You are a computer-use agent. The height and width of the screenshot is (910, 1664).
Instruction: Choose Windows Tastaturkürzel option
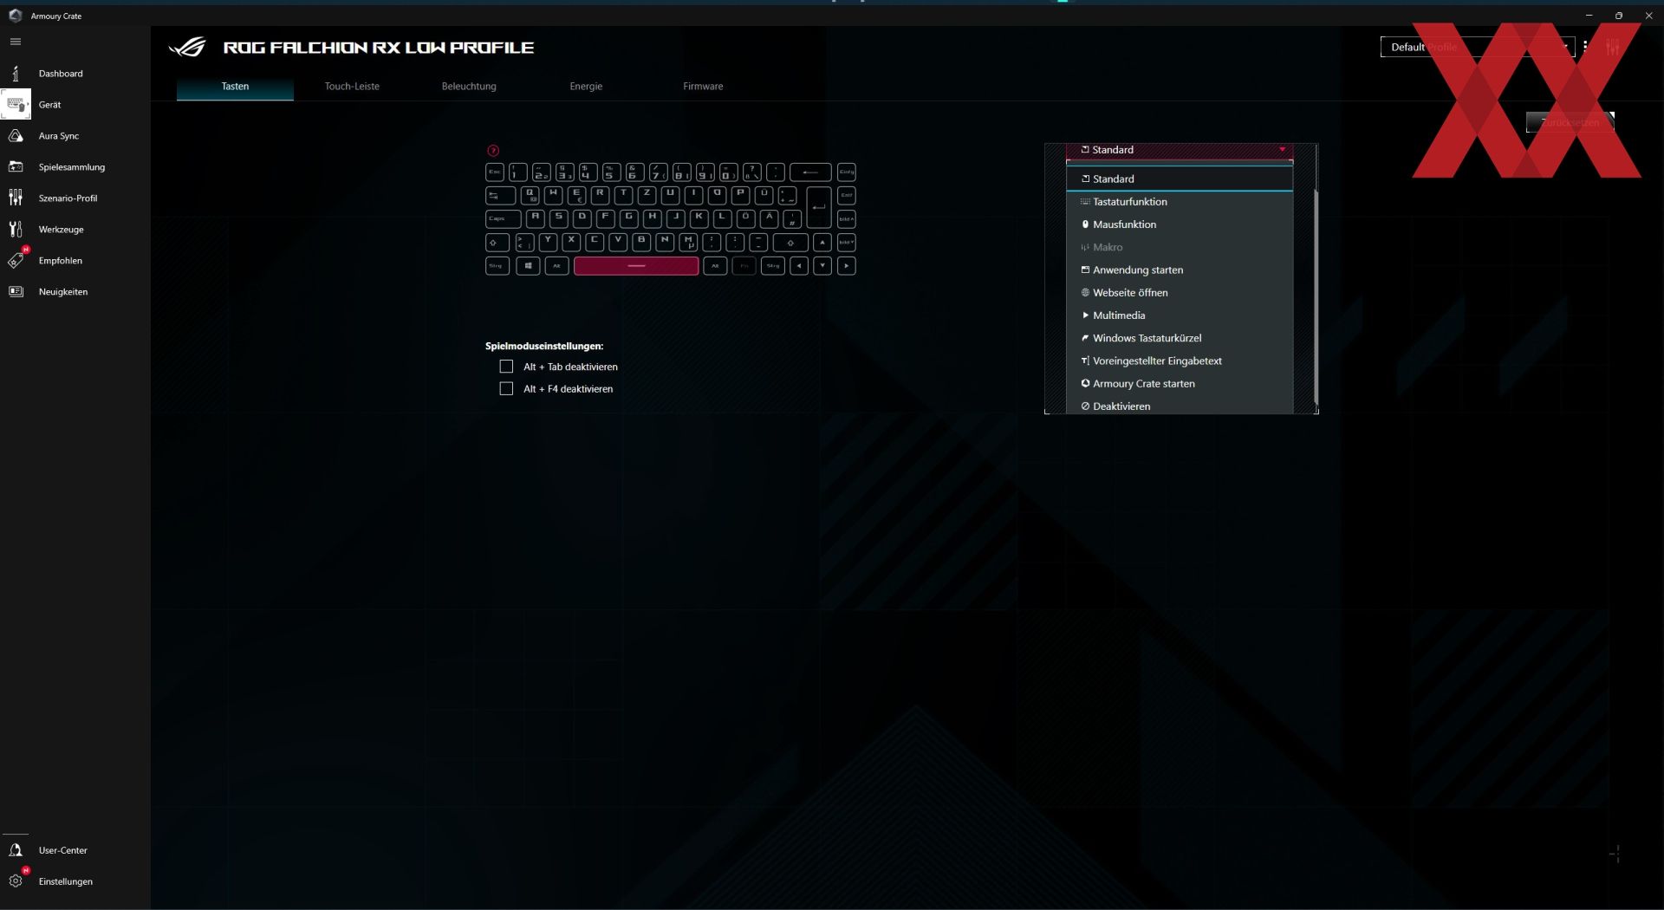point(1180,338)
